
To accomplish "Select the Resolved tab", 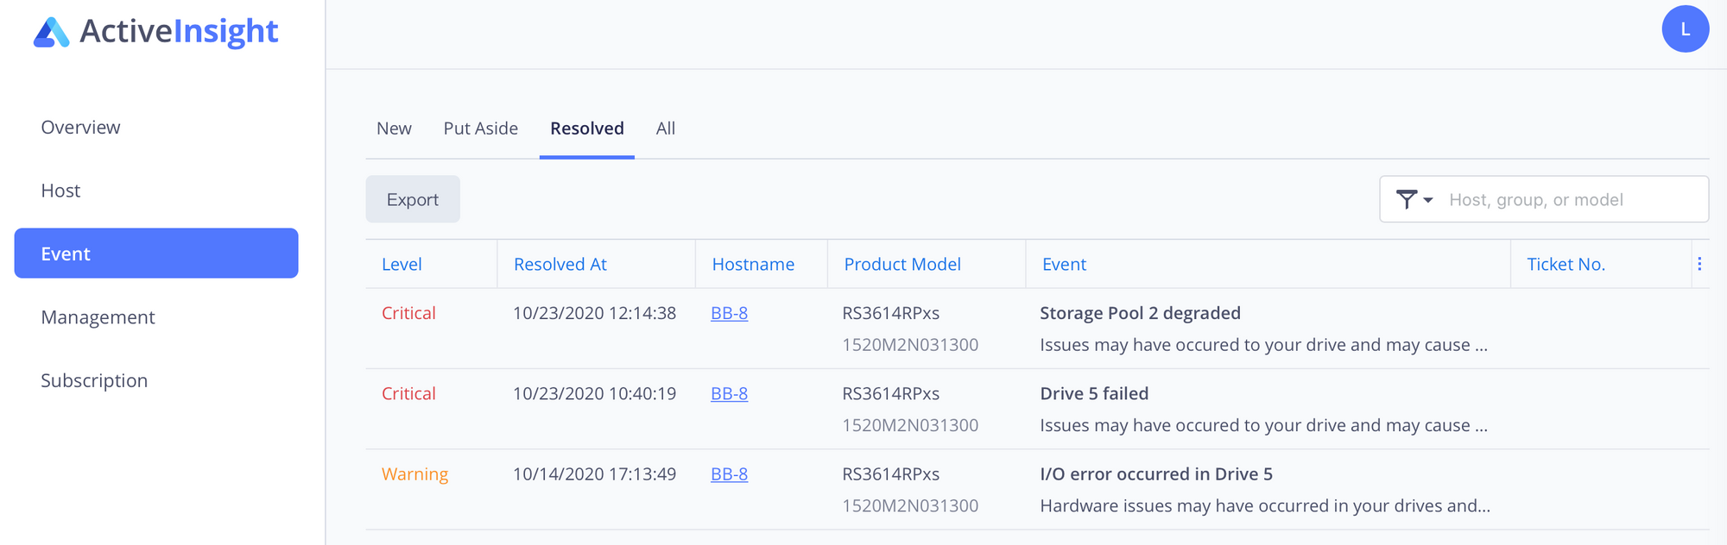I will point(587,128).
